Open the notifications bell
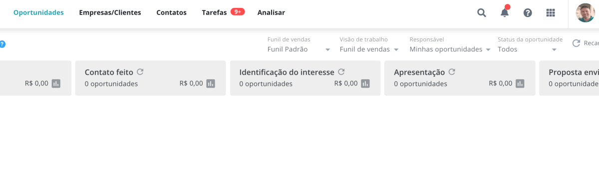This screenshot has height=185, width=599. point(505,12)
